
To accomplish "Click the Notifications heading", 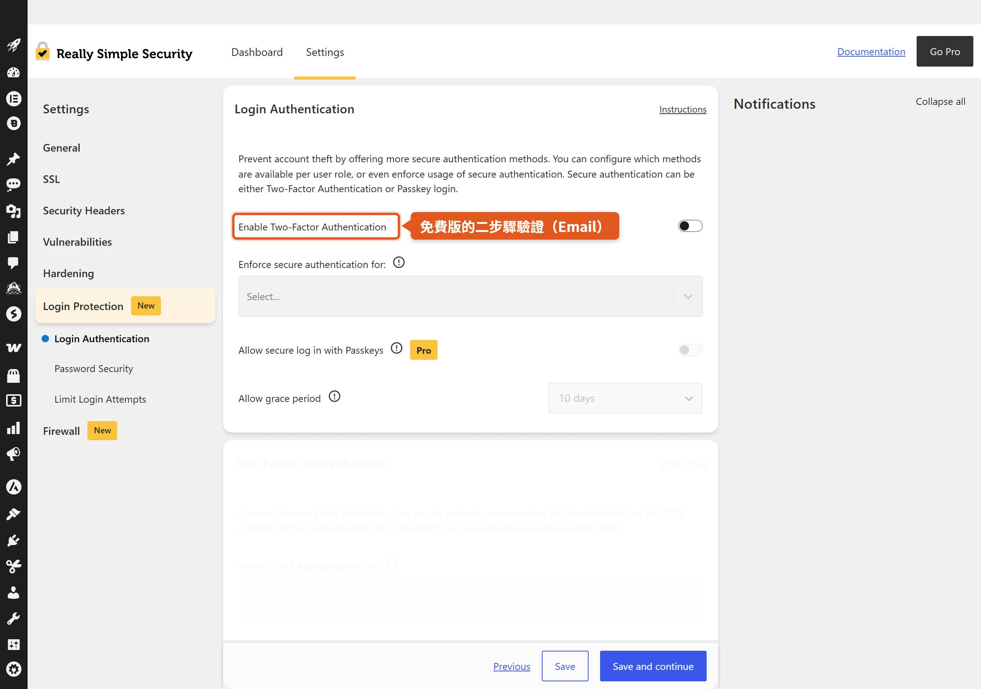I will [774, 104].
